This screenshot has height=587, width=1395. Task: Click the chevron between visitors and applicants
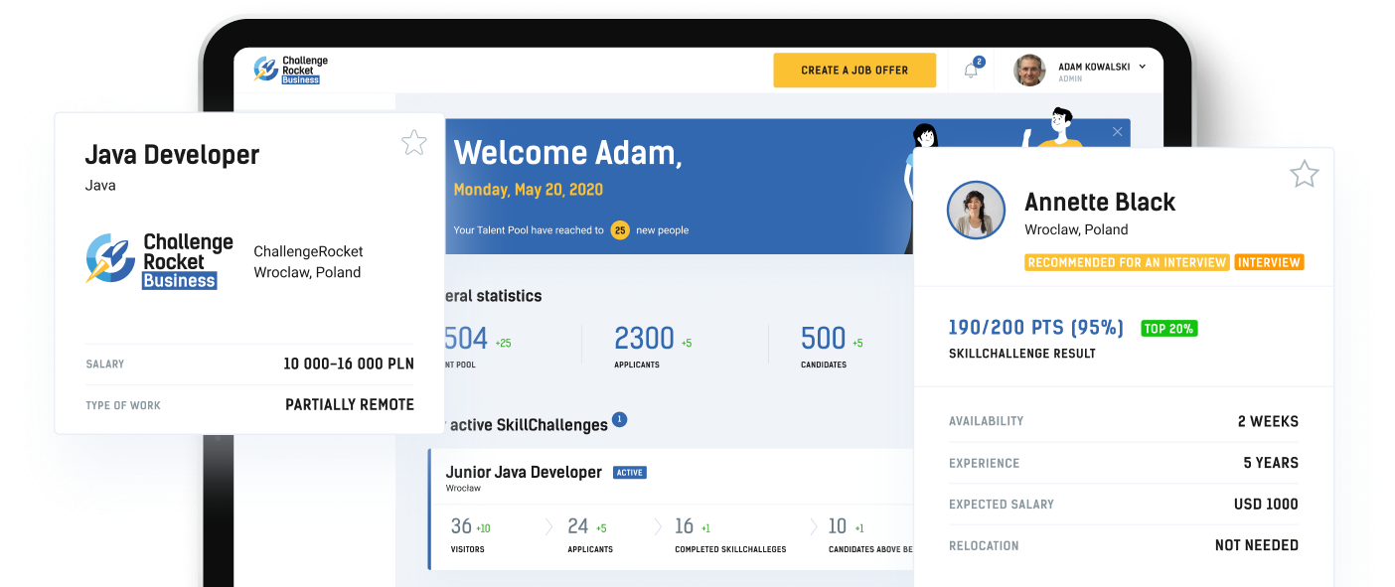click(548, 526)
